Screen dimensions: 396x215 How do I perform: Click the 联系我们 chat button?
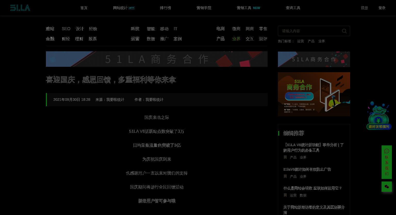tap(386, 162)
